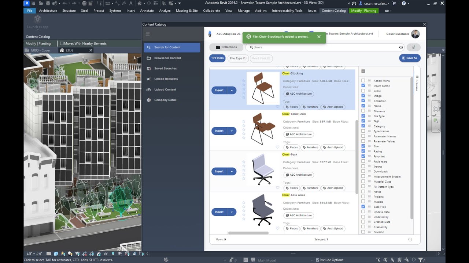Dismiss the Chair-Stacking.rfa added notification

tap(319, 37)
